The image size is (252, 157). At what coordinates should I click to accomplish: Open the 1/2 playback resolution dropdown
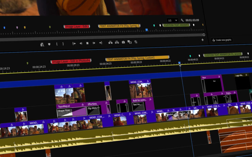(x=172, y=20)
